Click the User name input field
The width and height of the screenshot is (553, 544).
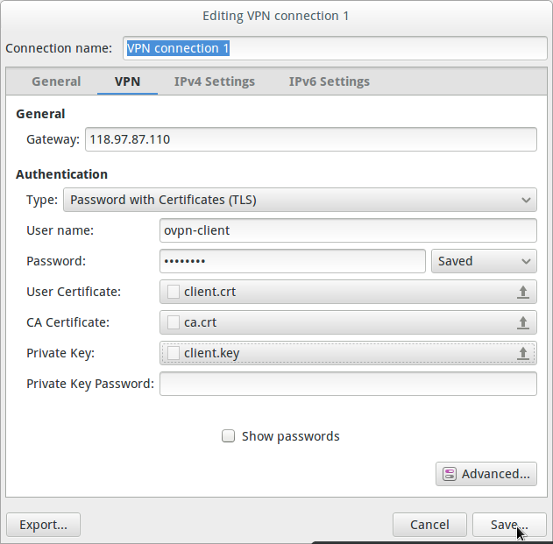348,230
